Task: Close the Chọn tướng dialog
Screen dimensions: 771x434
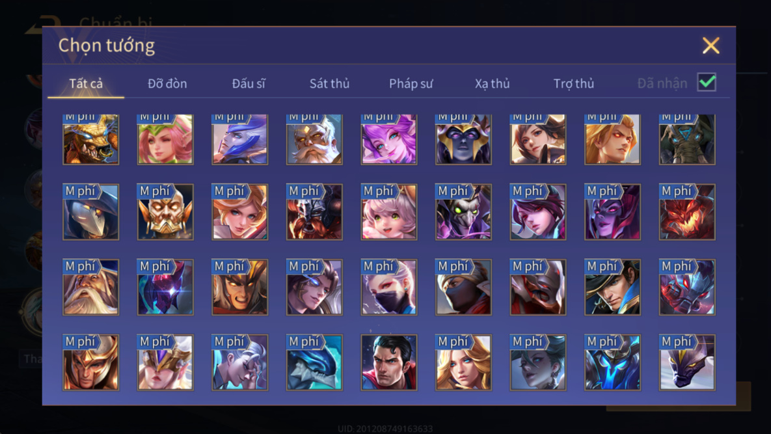Action: 710,45
